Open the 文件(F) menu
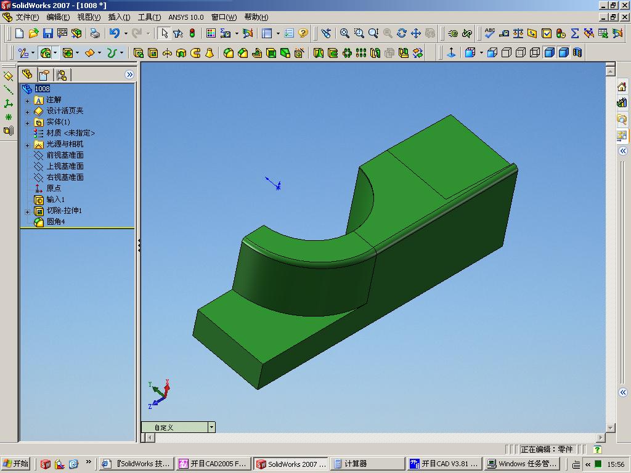Image resolution: width=631 pixels, height=473 pixels. tap(27, 17)
